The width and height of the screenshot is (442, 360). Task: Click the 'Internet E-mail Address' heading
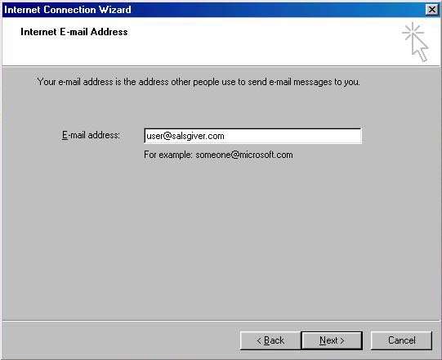pyautogui.click(x=74, y=32)
